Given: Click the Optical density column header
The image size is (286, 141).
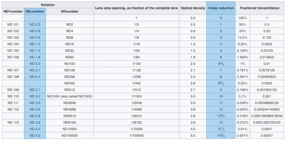Looking at the screenshot, I should pos(193,8).
